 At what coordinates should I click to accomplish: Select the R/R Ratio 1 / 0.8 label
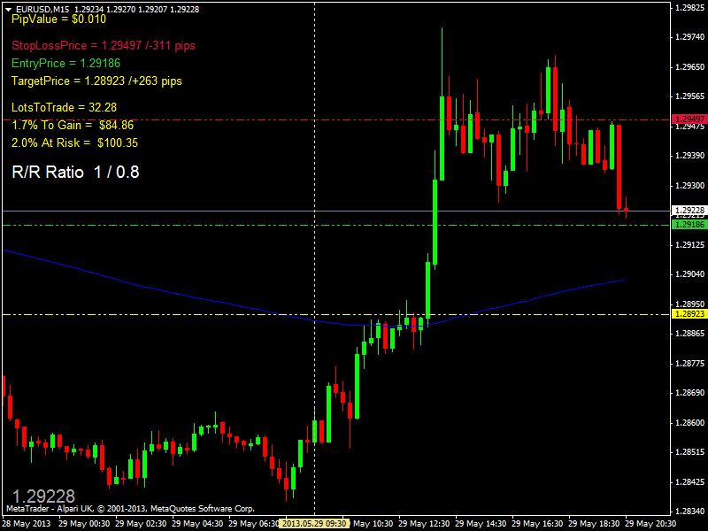click(x=75, y=172)
